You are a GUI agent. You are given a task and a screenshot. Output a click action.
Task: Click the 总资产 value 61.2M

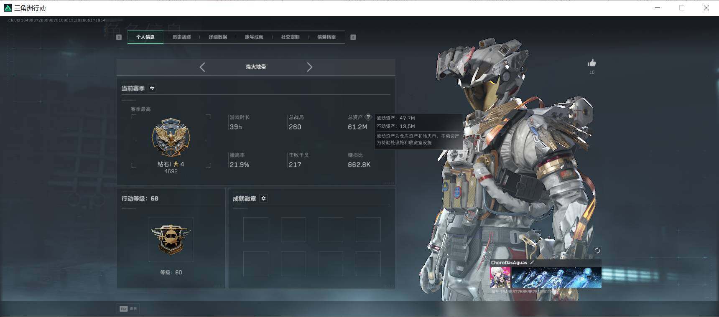click(357, 127)
